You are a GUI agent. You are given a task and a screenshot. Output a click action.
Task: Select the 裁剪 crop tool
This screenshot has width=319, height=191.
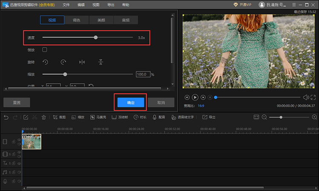tap(59, 117)
